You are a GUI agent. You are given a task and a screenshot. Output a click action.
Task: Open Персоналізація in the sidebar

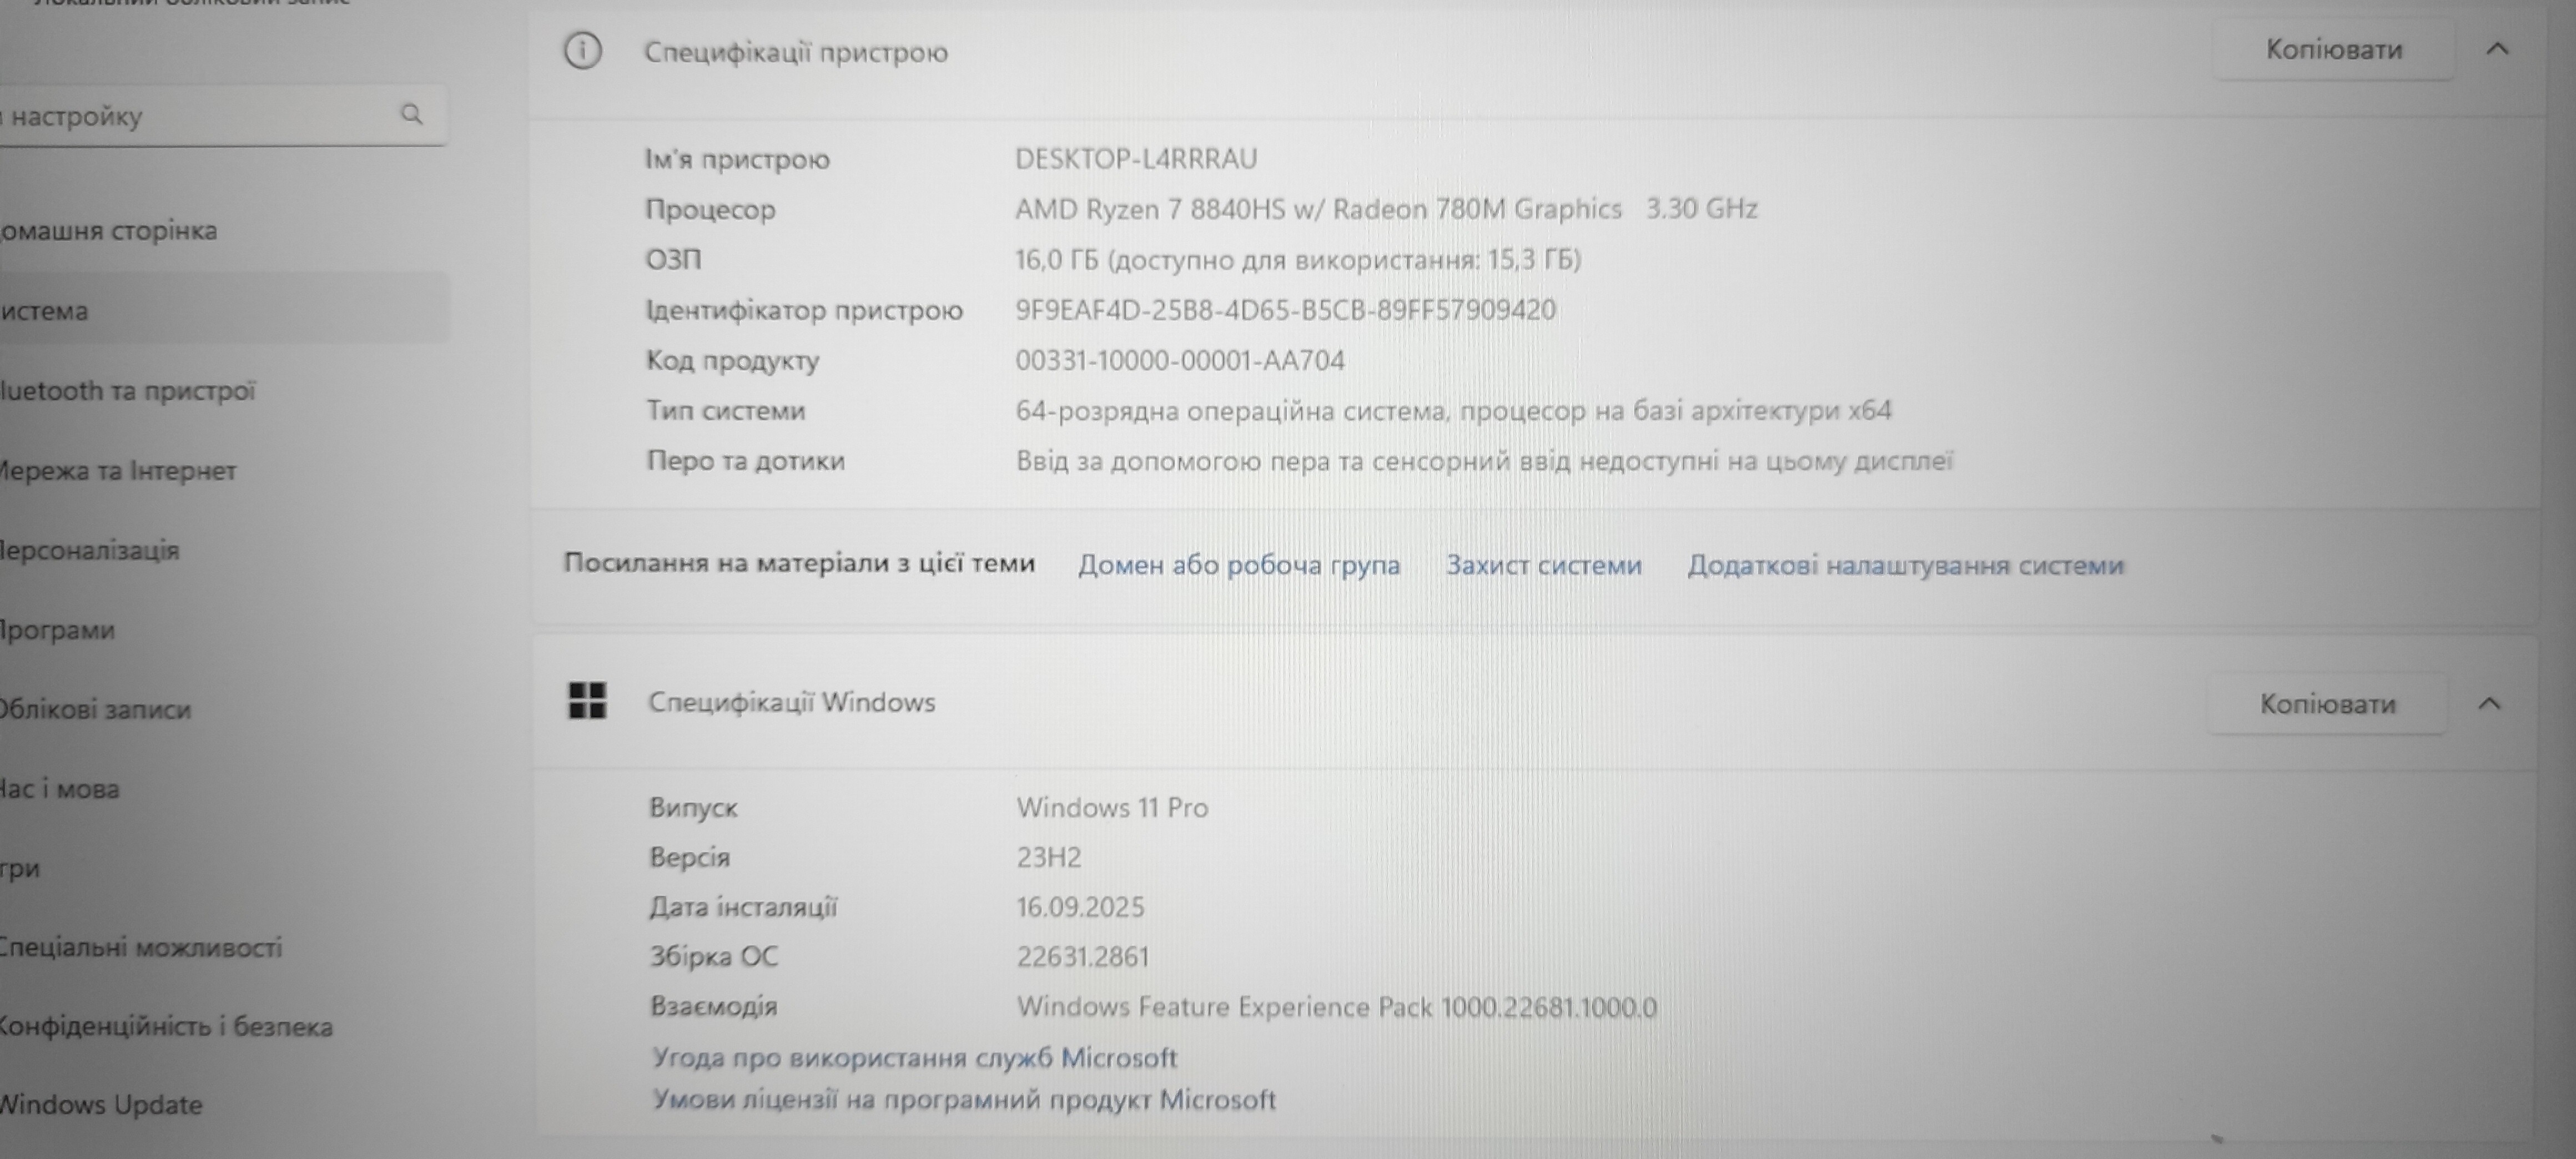[90, 550]
